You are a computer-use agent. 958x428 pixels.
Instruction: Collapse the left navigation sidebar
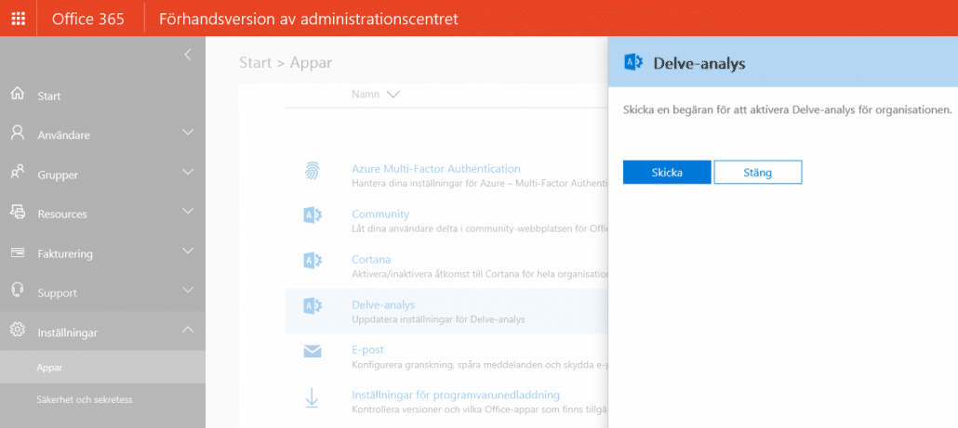point(188,54)
